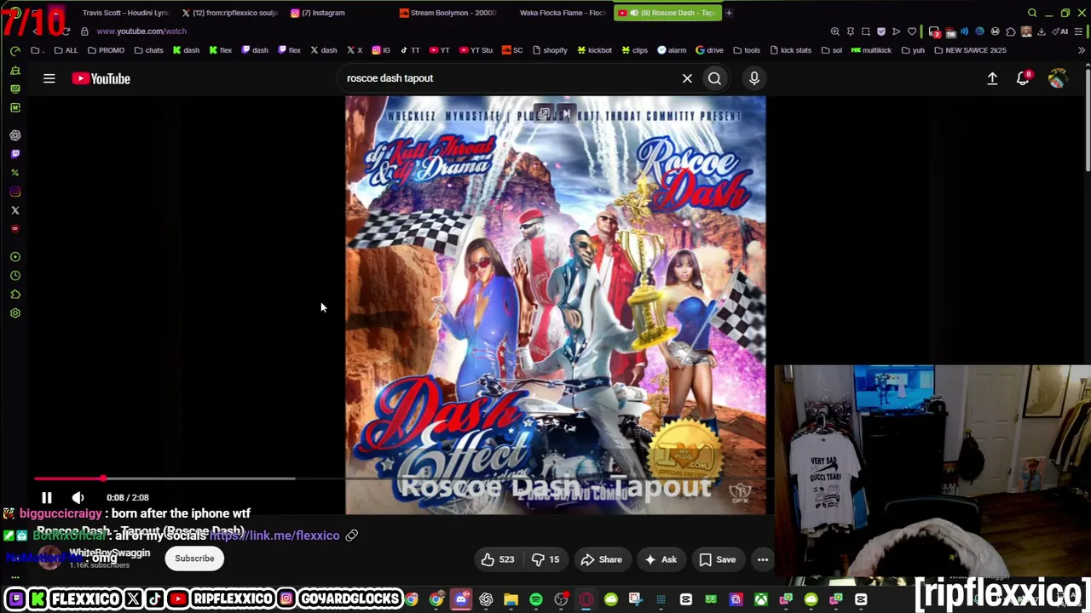Open YouTube notifications bell

click(1024, 78)
